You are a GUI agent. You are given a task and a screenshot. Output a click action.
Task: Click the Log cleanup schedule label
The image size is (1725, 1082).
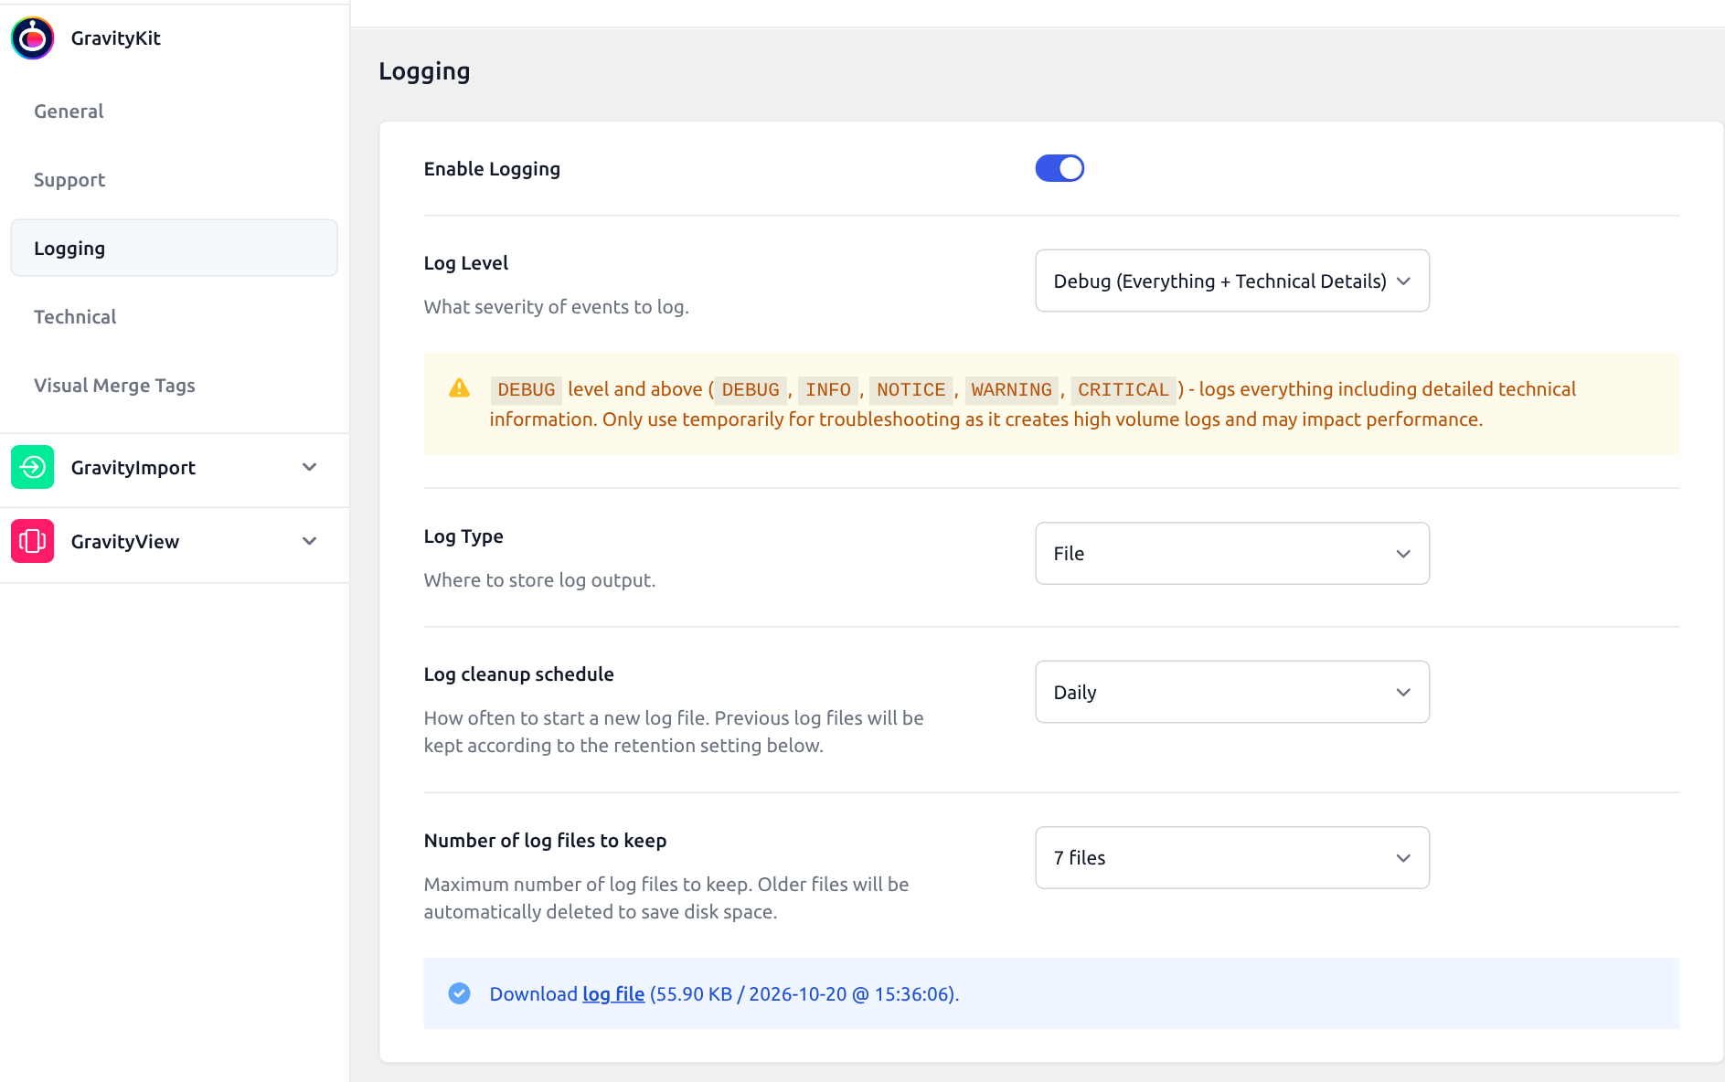519,674
